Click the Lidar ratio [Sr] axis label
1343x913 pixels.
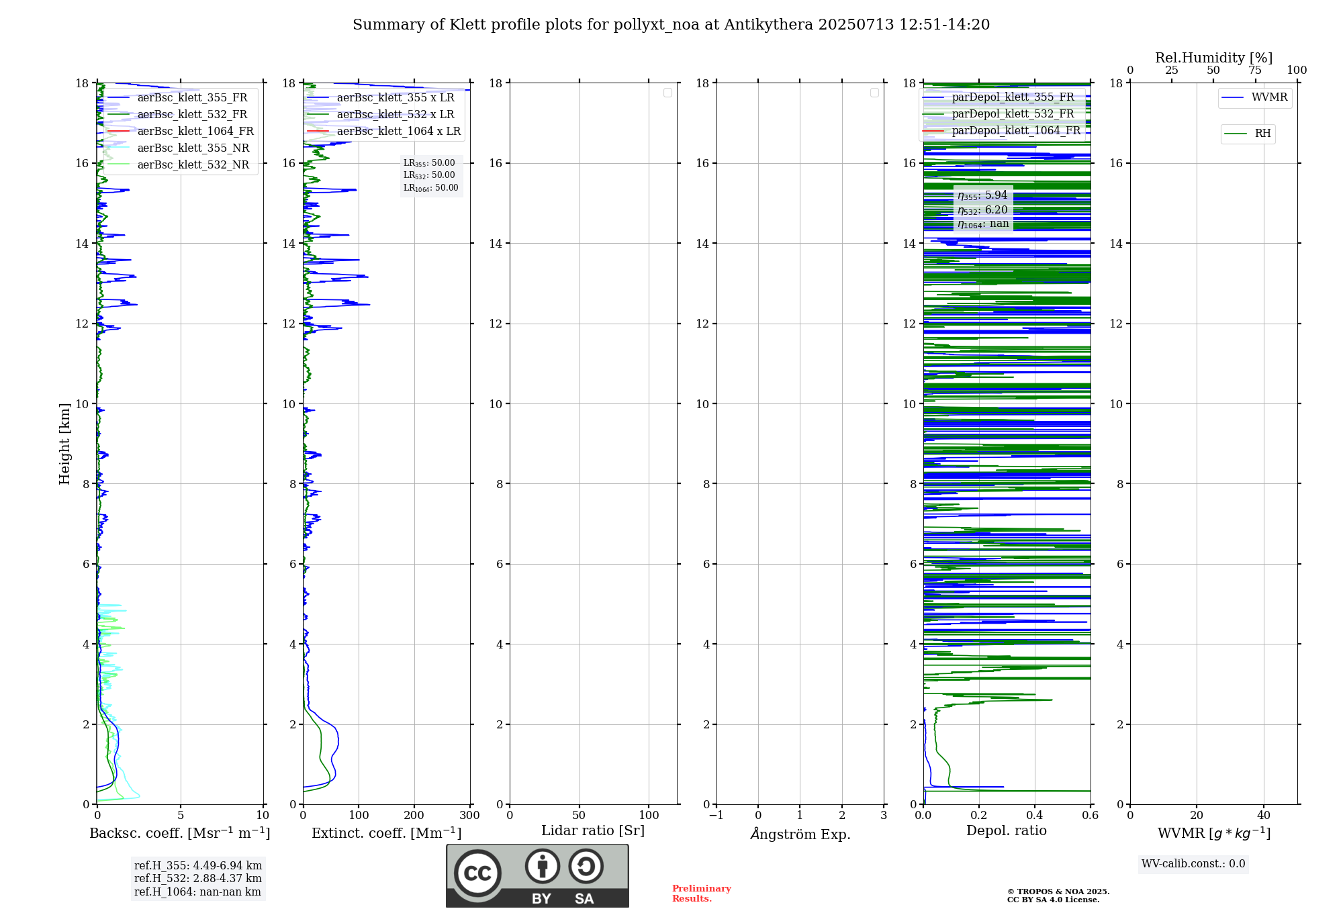click(x=593, y=831)
